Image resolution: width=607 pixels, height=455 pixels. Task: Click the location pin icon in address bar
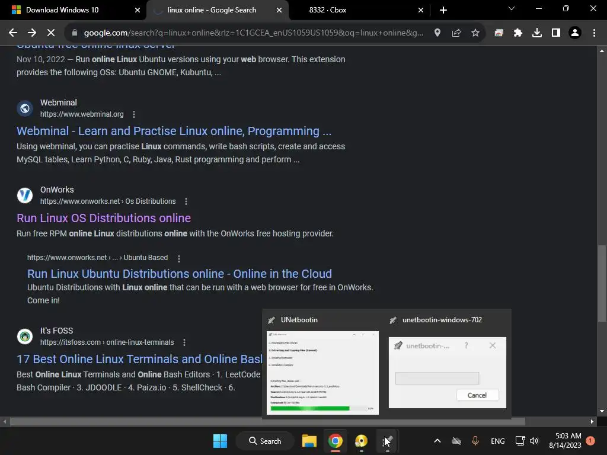437,33
